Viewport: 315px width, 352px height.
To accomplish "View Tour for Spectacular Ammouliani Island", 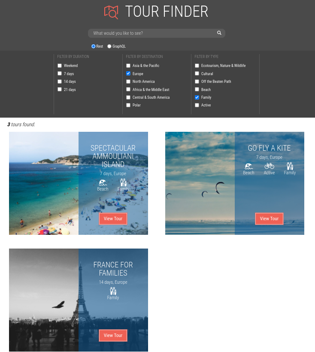I will 113,218.
